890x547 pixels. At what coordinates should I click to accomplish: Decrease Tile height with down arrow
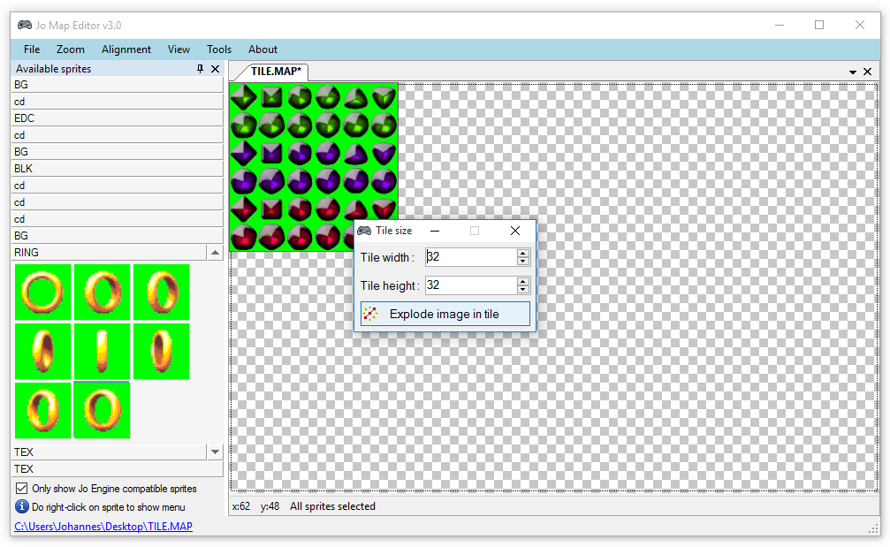(x=523, y=289)
